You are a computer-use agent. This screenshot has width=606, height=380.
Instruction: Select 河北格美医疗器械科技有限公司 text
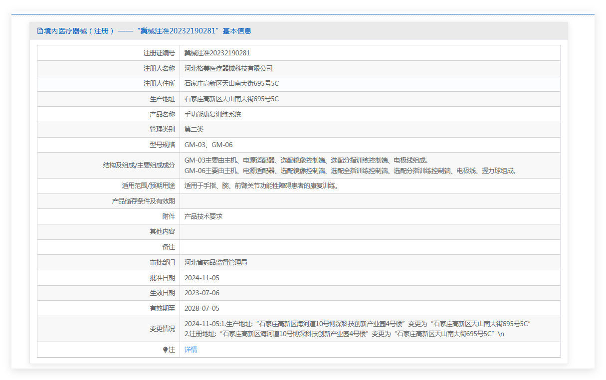tap(229, 68)
